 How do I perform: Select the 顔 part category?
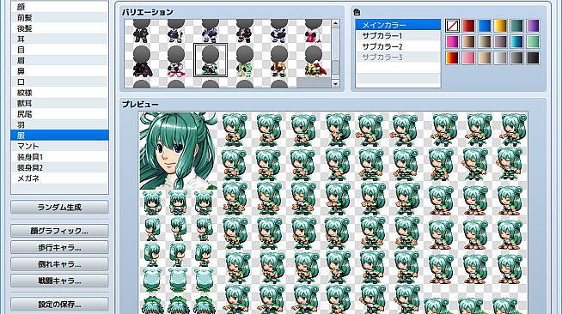pos(59,7)
